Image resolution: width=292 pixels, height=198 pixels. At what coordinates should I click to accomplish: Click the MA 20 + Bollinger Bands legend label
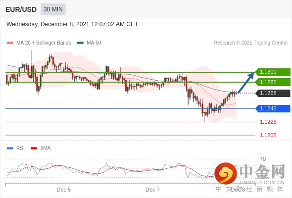coord(44,43)
